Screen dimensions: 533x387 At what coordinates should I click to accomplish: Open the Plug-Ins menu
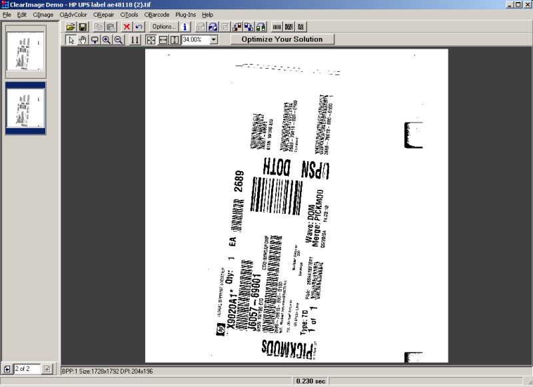click(x=186, y=15)
